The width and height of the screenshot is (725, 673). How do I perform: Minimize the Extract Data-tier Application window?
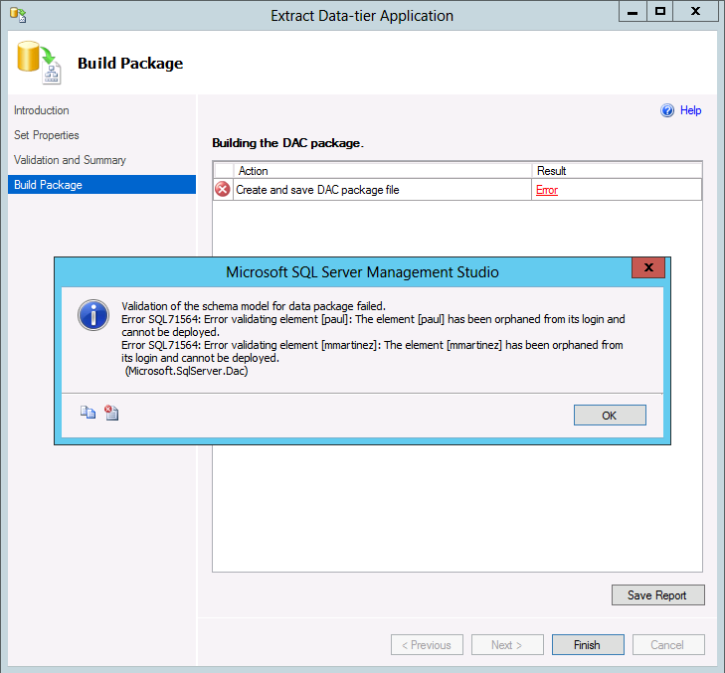(633, 12)
